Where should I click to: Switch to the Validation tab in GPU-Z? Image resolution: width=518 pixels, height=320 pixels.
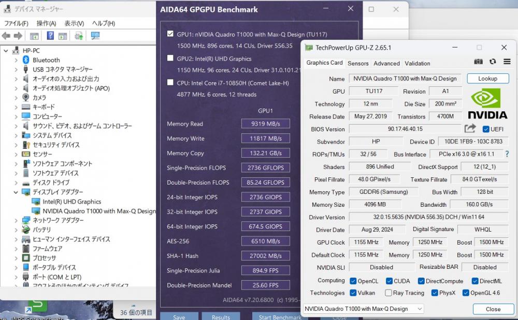coord(417,63)
